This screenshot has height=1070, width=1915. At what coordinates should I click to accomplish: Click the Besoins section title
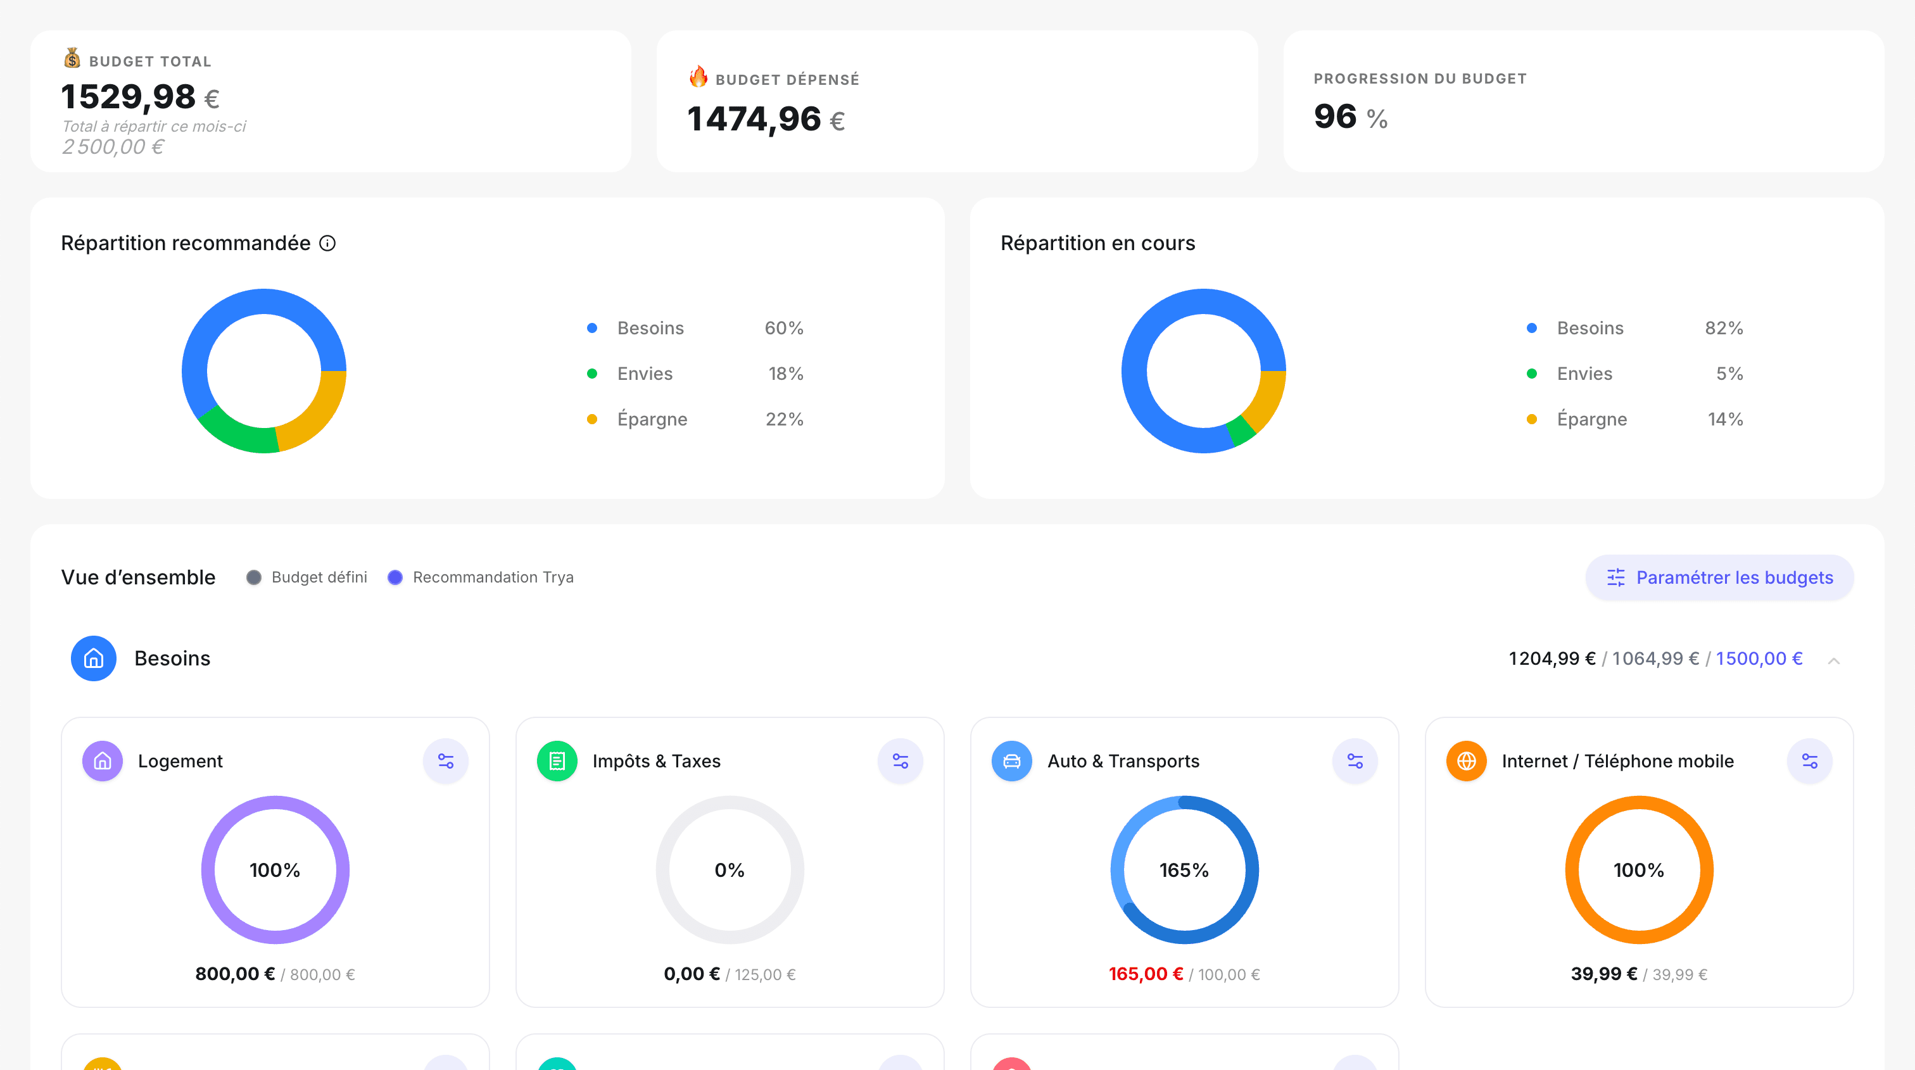point(172,658)
